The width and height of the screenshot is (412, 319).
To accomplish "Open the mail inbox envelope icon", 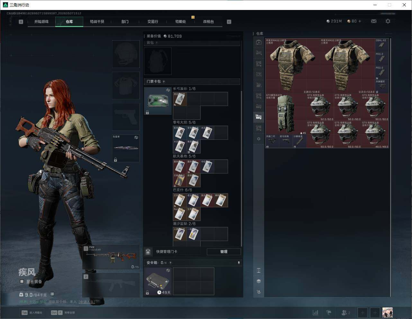I will [374, 21].
